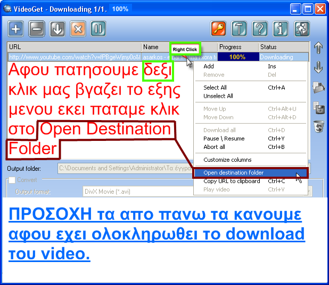Exit the program using running-man icon

pos(302,29)
